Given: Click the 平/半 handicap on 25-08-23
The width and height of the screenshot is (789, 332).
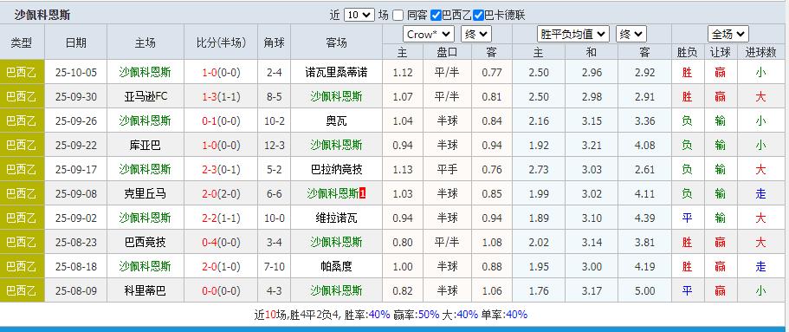Looking at the screenshot, I should 447,242.
